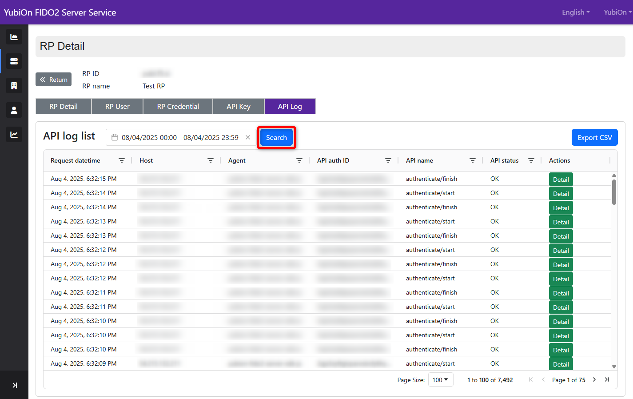The width and height of the screenshot is (633, 399).
Task: Go to the next page arrow
Action: [x=594, y=379]
